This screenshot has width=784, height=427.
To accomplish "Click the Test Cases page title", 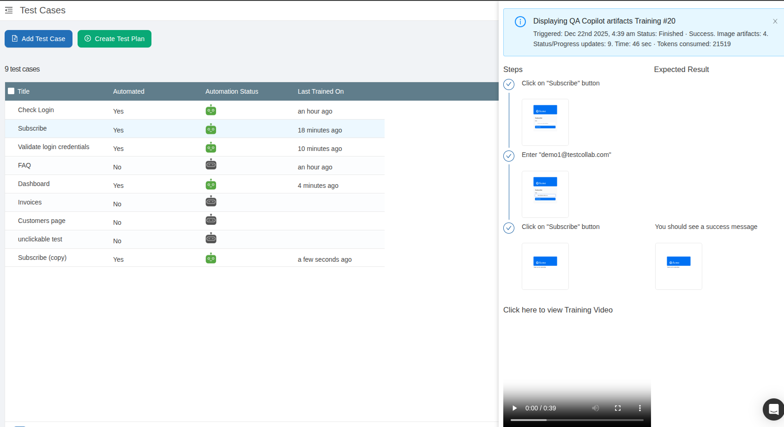I will click(42, 10).
